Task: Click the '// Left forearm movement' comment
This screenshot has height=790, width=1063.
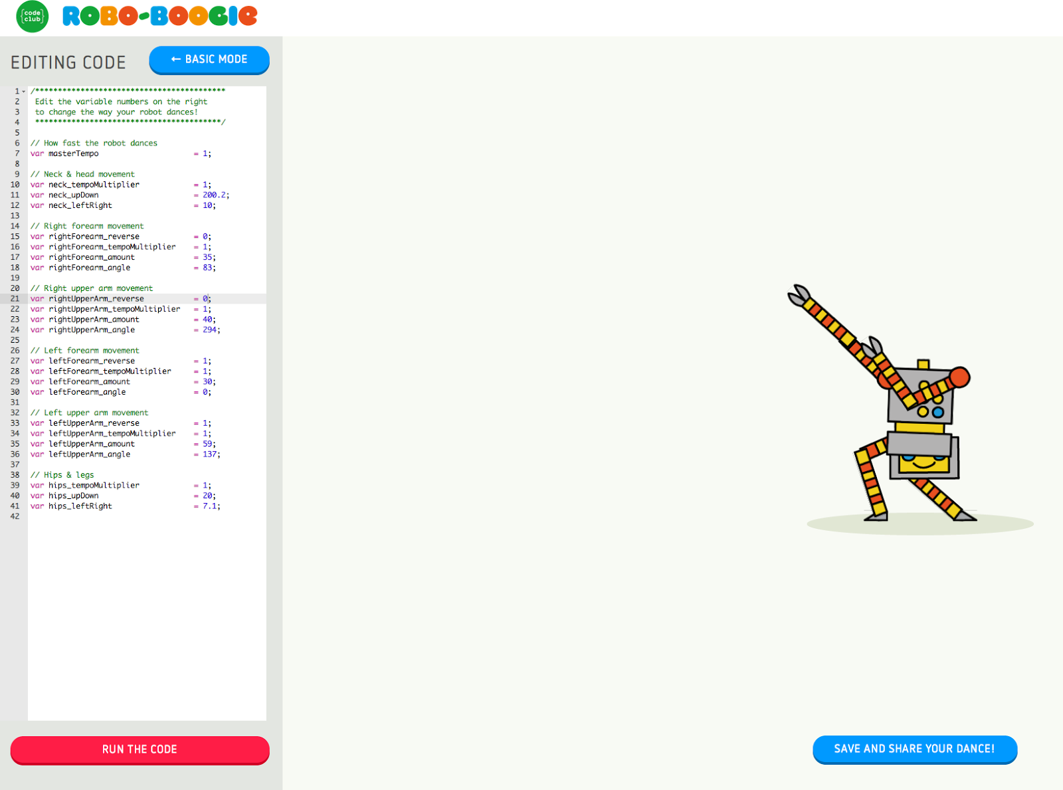Action: (x=85, y=351)
